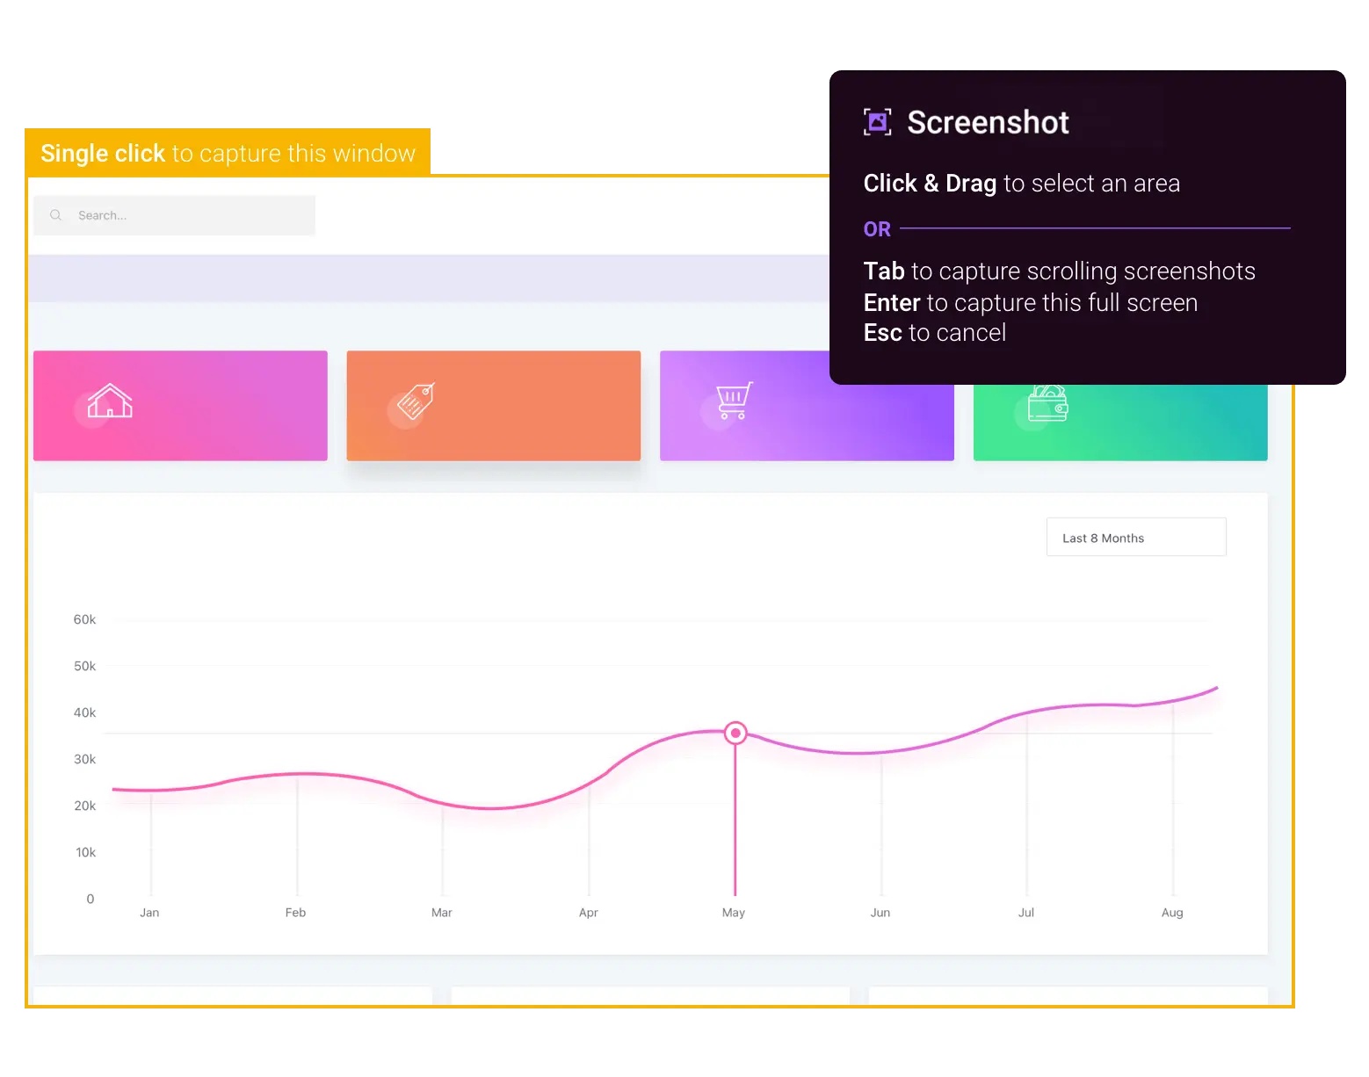This screenshot has height=1077, width=1369.
Task: Click the wallet icon on green card
Action: coord(1047,403)
